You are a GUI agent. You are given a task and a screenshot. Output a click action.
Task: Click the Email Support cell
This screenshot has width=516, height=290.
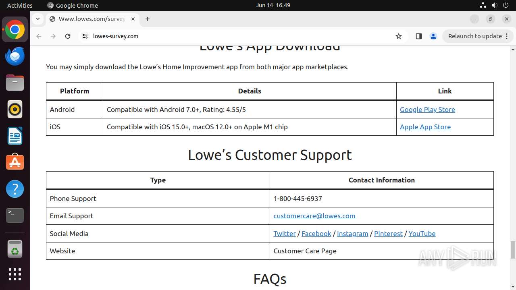158,216
